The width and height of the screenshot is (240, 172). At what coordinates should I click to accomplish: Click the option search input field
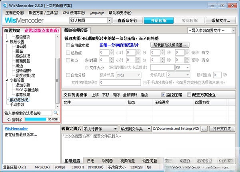coord(28,113)
